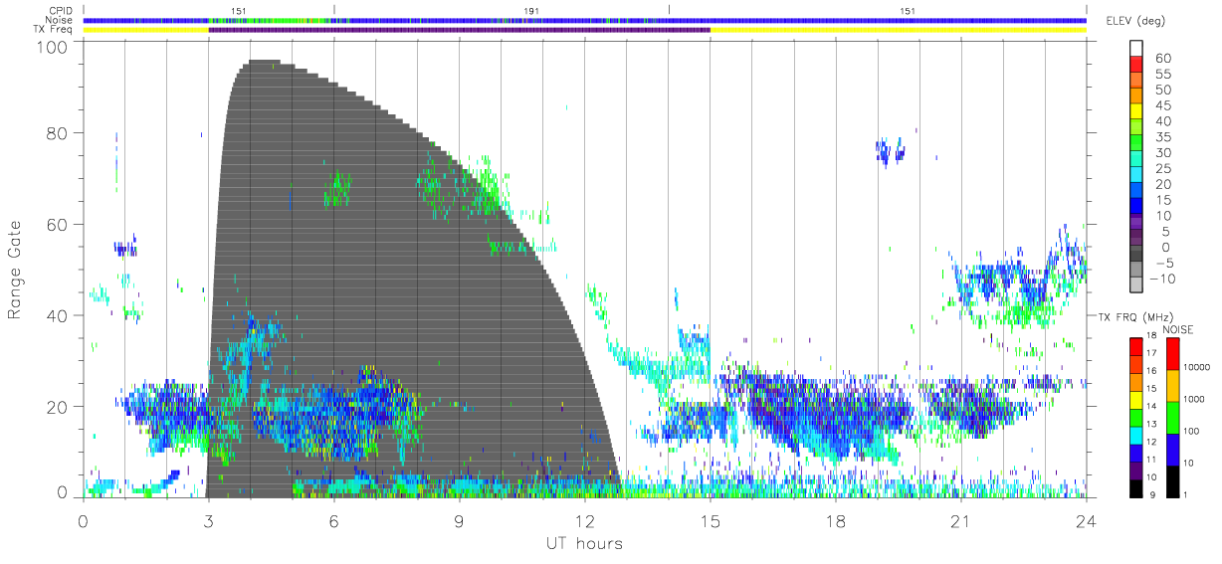
Task: Select the 12 tick on UT hours axis
Action: (x=584, y=520)
